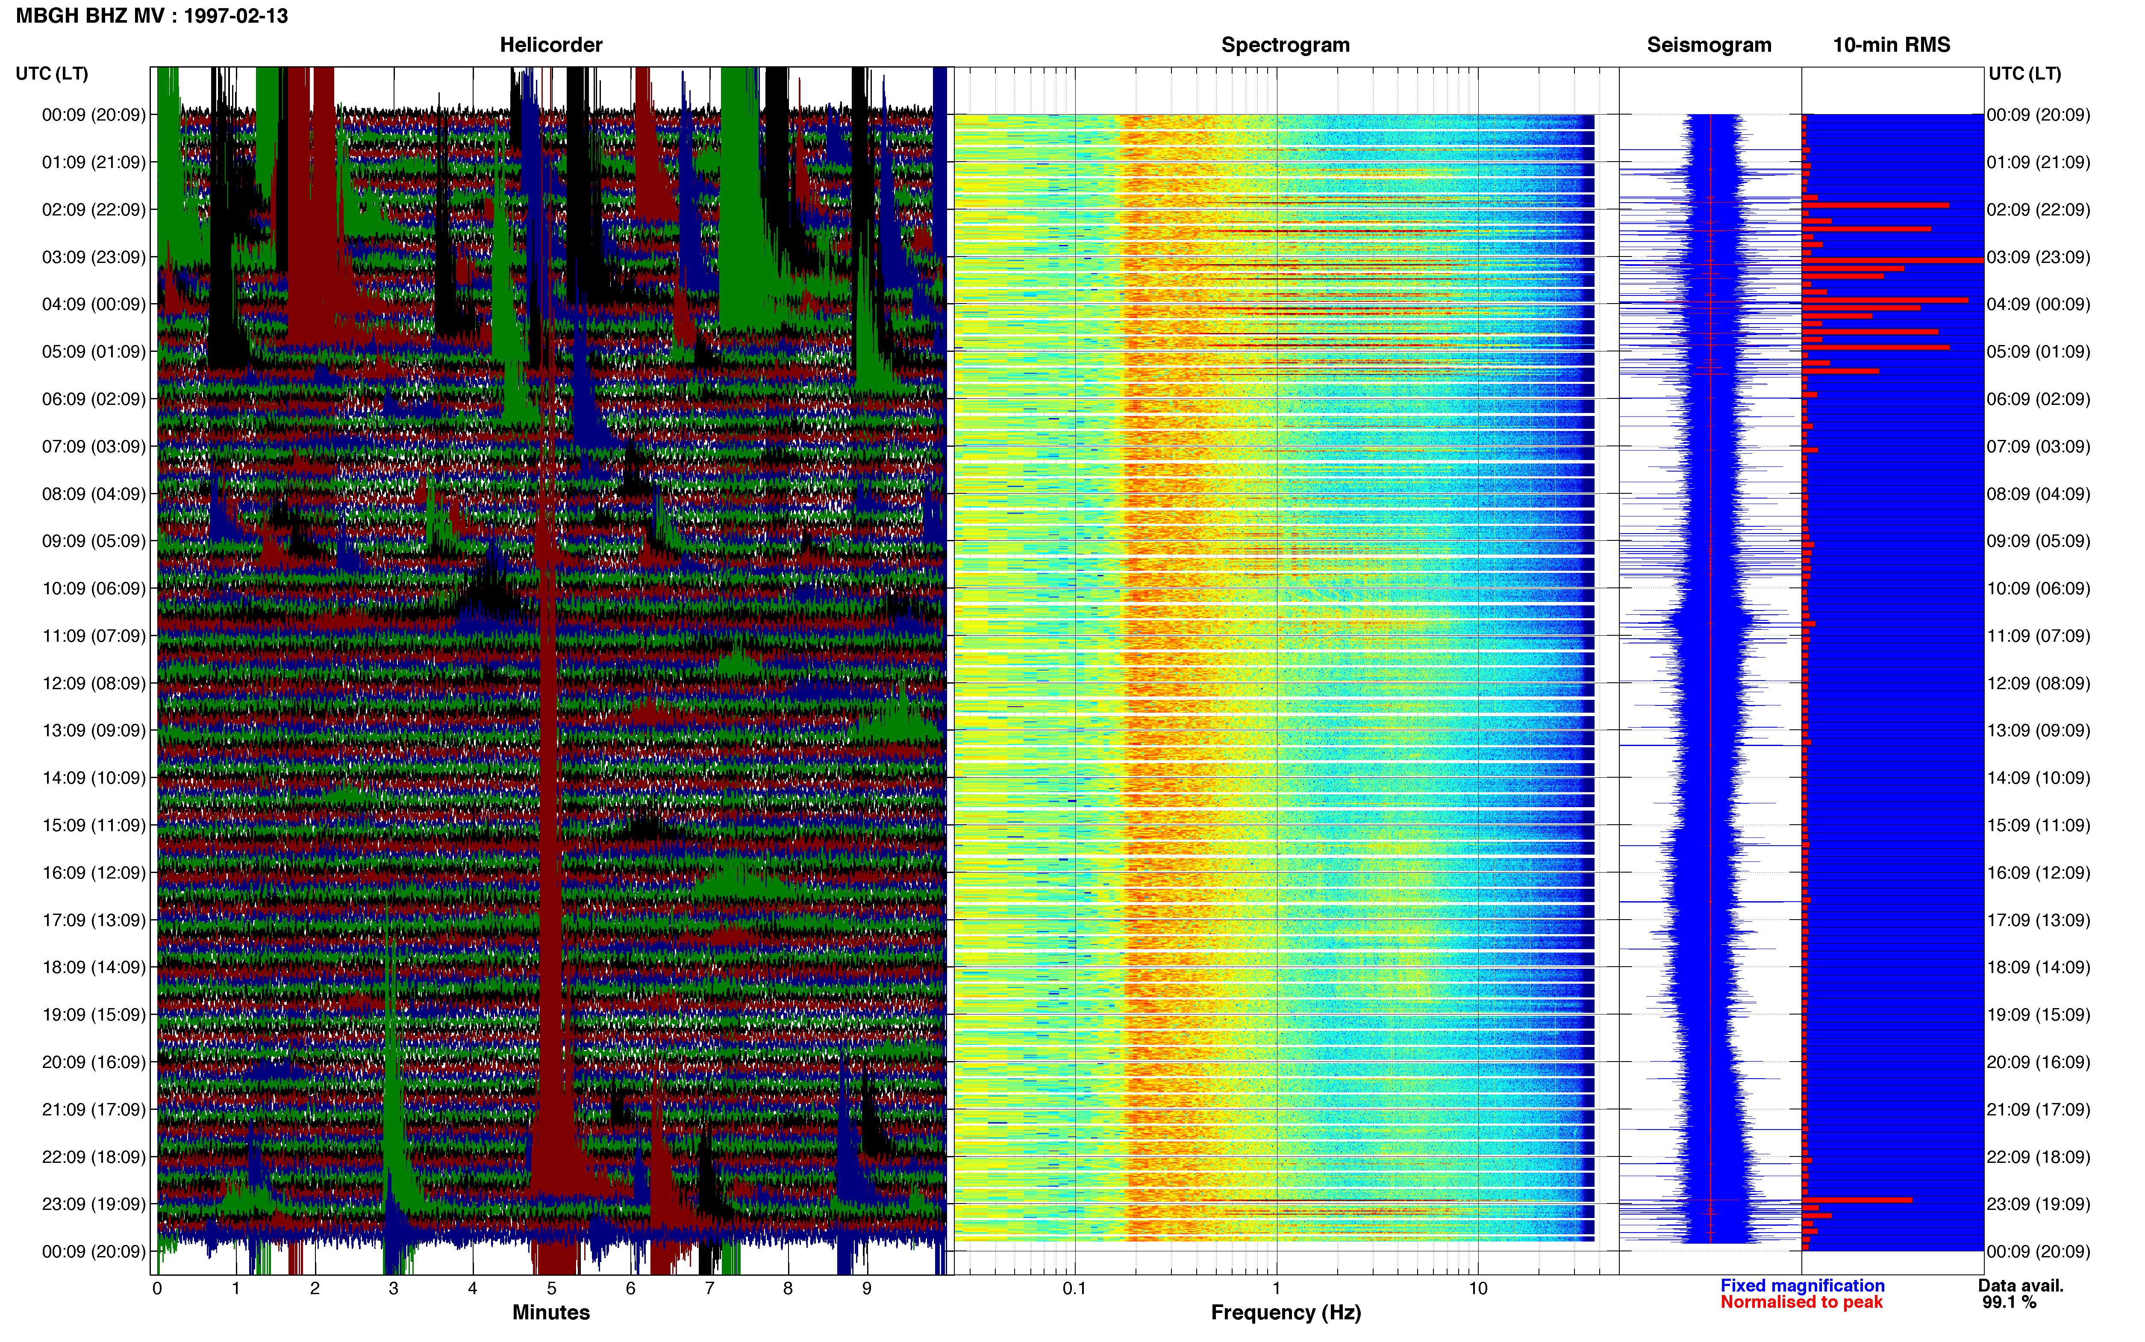Click minute tick '5' on helicorder axis
2145x1342 pixels.
(x=552, y=1289)
